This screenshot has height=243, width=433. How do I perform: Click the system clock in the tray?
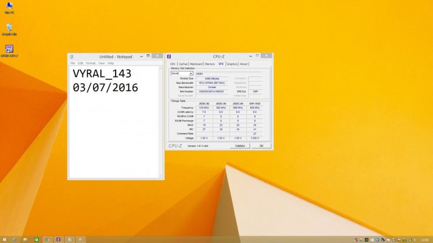tap(425, 240)
